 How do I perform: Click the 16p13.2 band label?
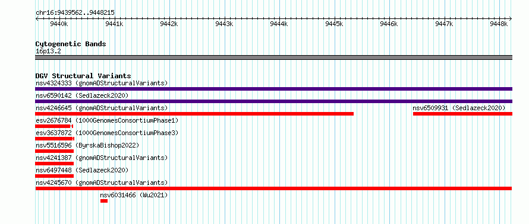[48, 52]
